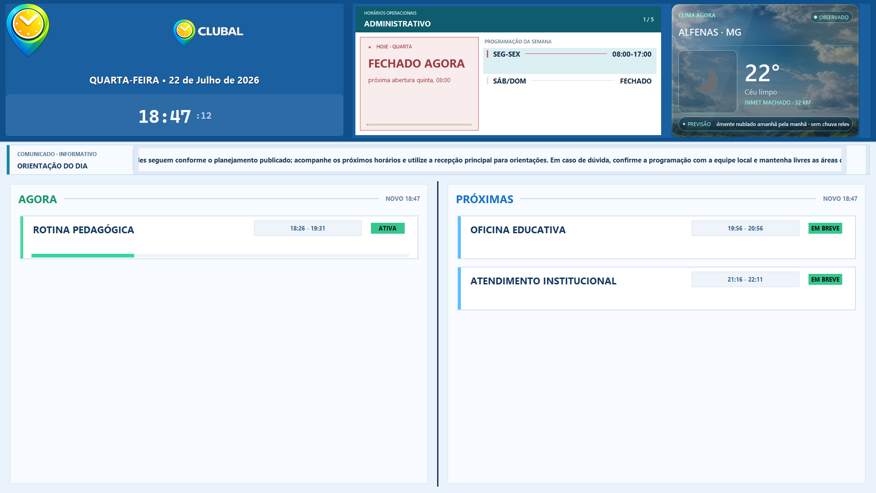Click the progress bar in the FECHADO AGORA card
This screenshot has width=876, height=493.
(419, 124)
